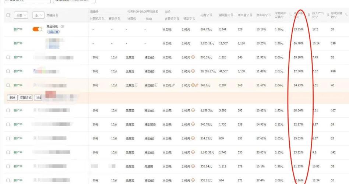Click the 匹配方式 button
The image size is (349, 184).
pos(26,98)
